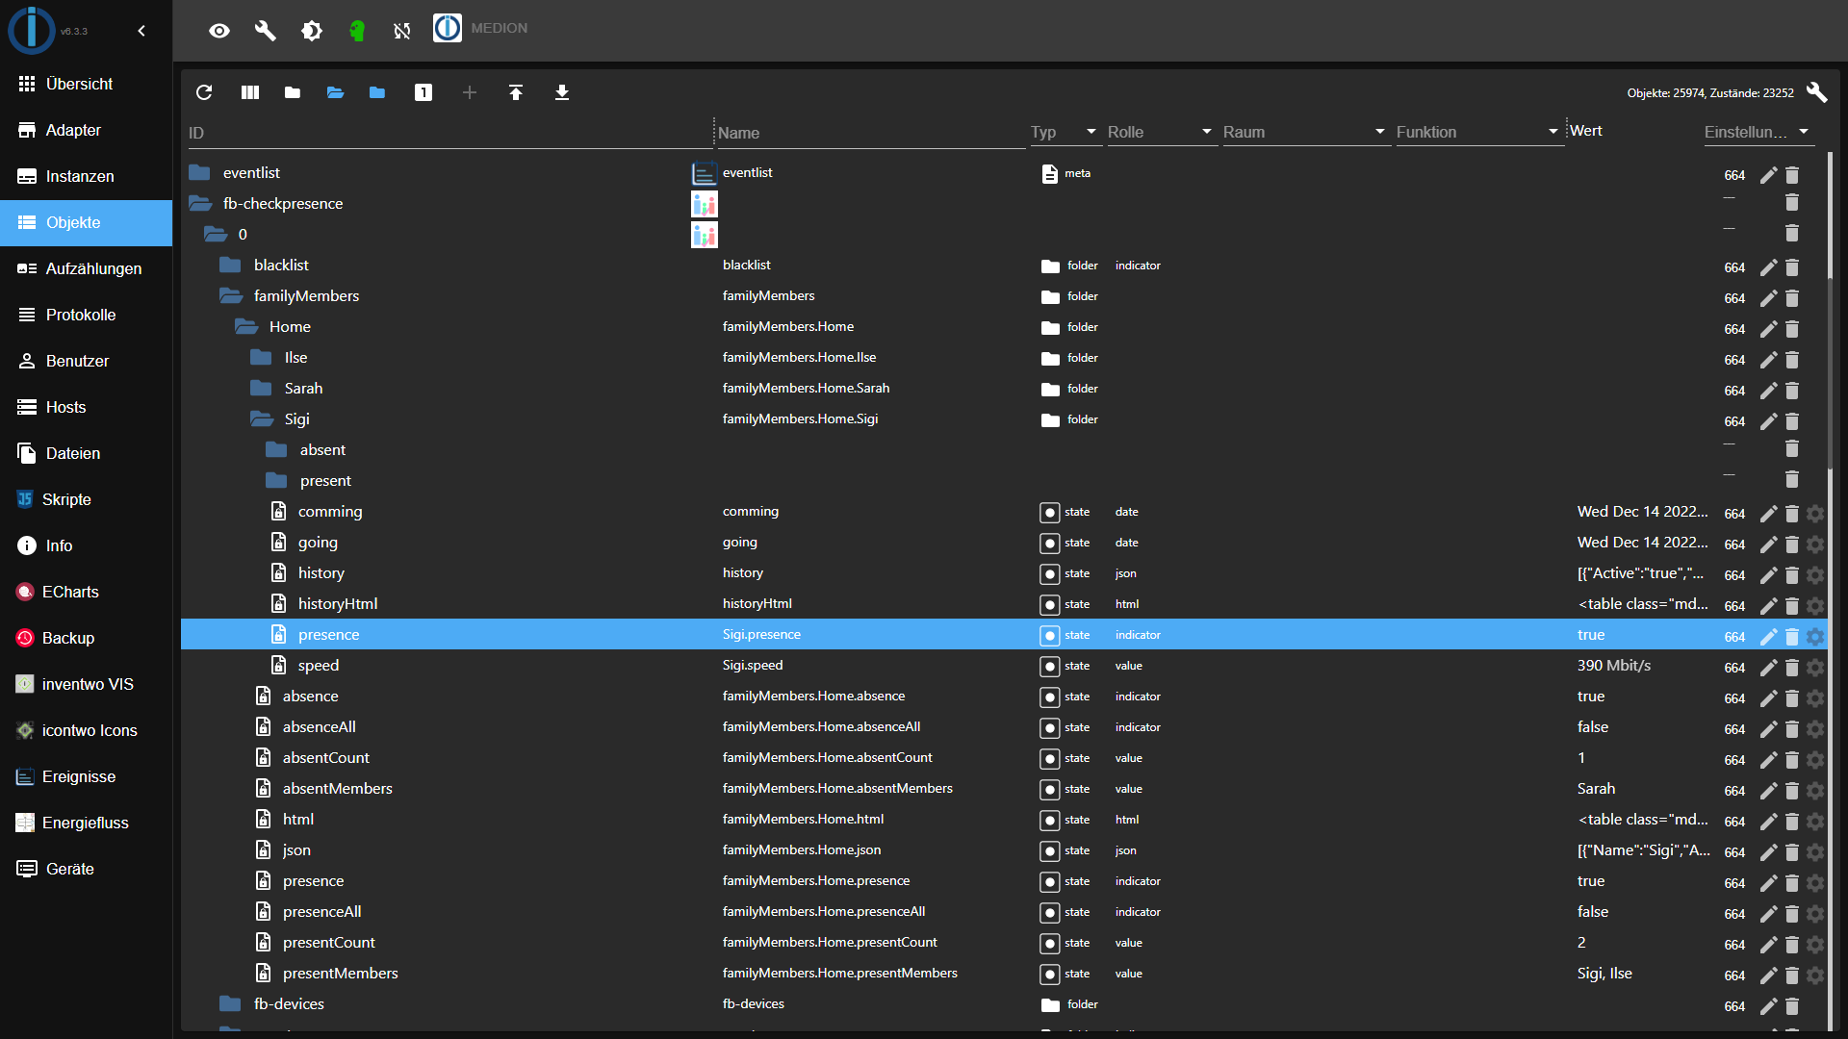This screenshot has height=1039, width=1848.
Task: Click the Sarah absentMembers value
Action: tap(1596, 789)
